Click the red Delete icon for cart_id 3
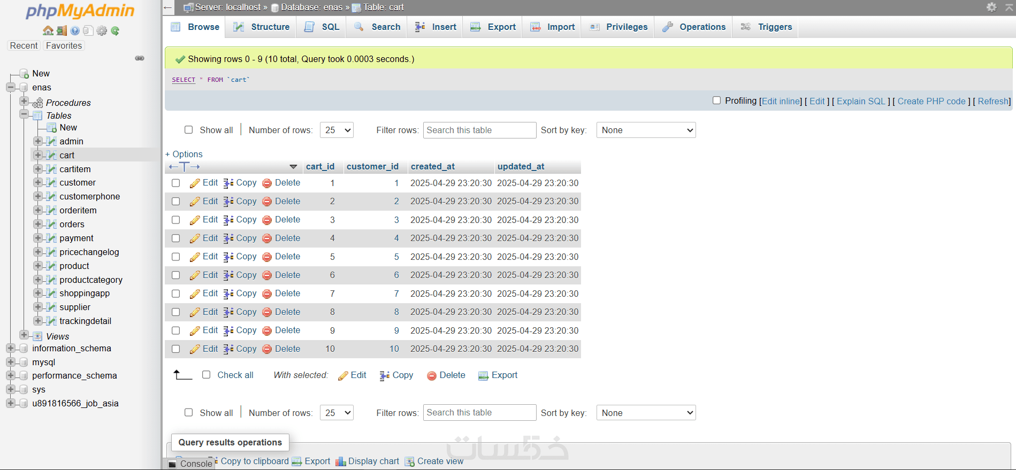Screen dimensions: 1016x470 (x=267, y=220)
